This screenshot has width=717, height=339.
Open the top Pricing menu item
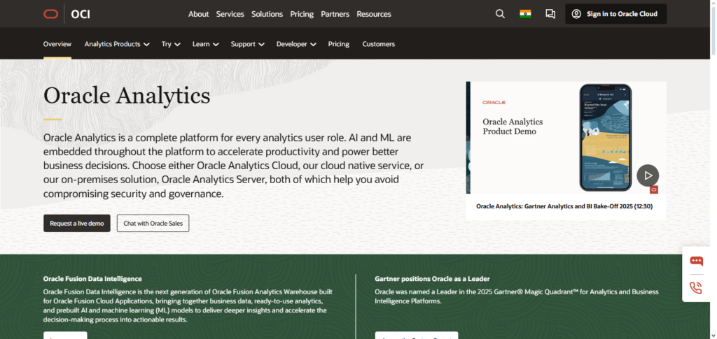pos(302,14)
